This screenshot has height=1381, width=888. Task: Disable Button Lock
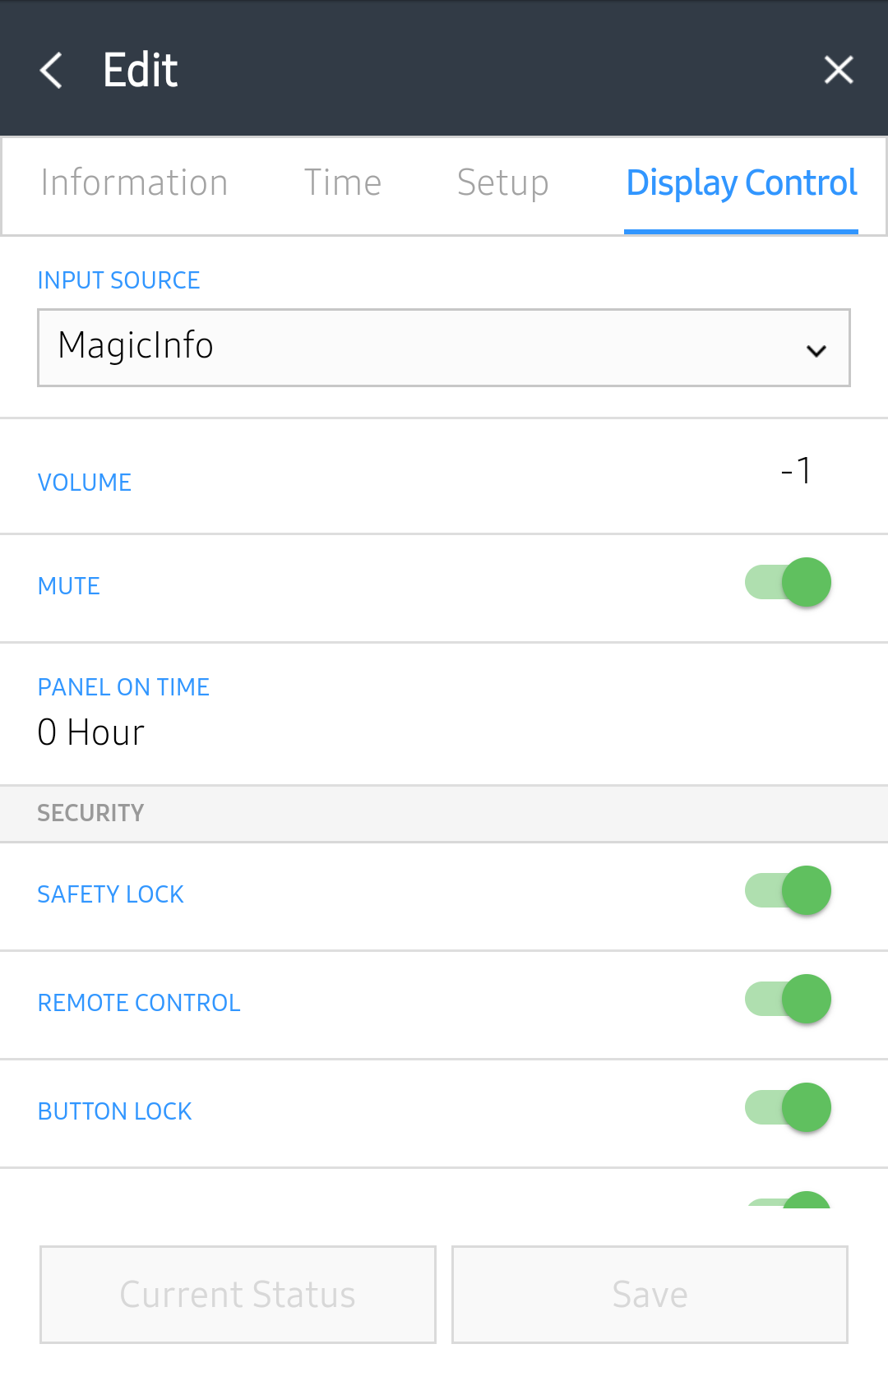(x=786, y=1107)
